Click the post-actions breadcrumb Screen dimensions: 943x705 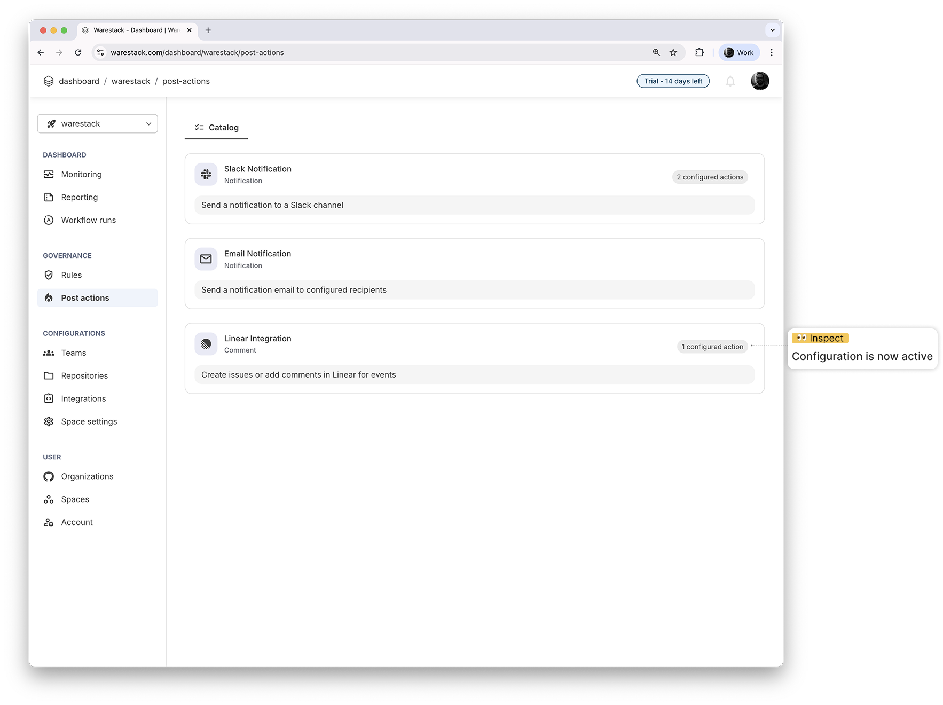tap(186, 81)
